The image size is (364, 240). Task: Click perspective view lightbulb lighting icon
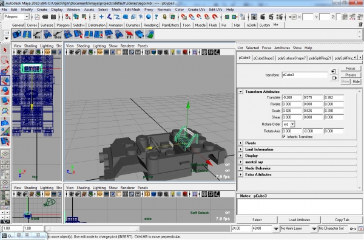coord(172,52)
